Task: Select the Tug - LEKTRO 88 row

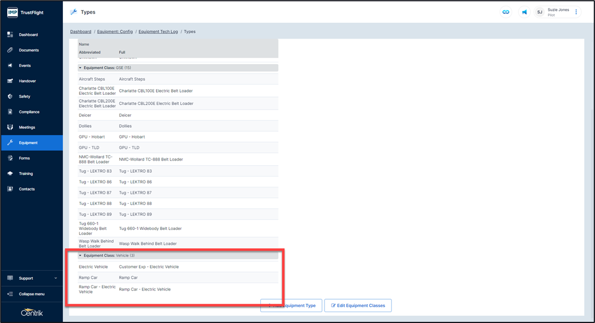Action: pos(178,203)
